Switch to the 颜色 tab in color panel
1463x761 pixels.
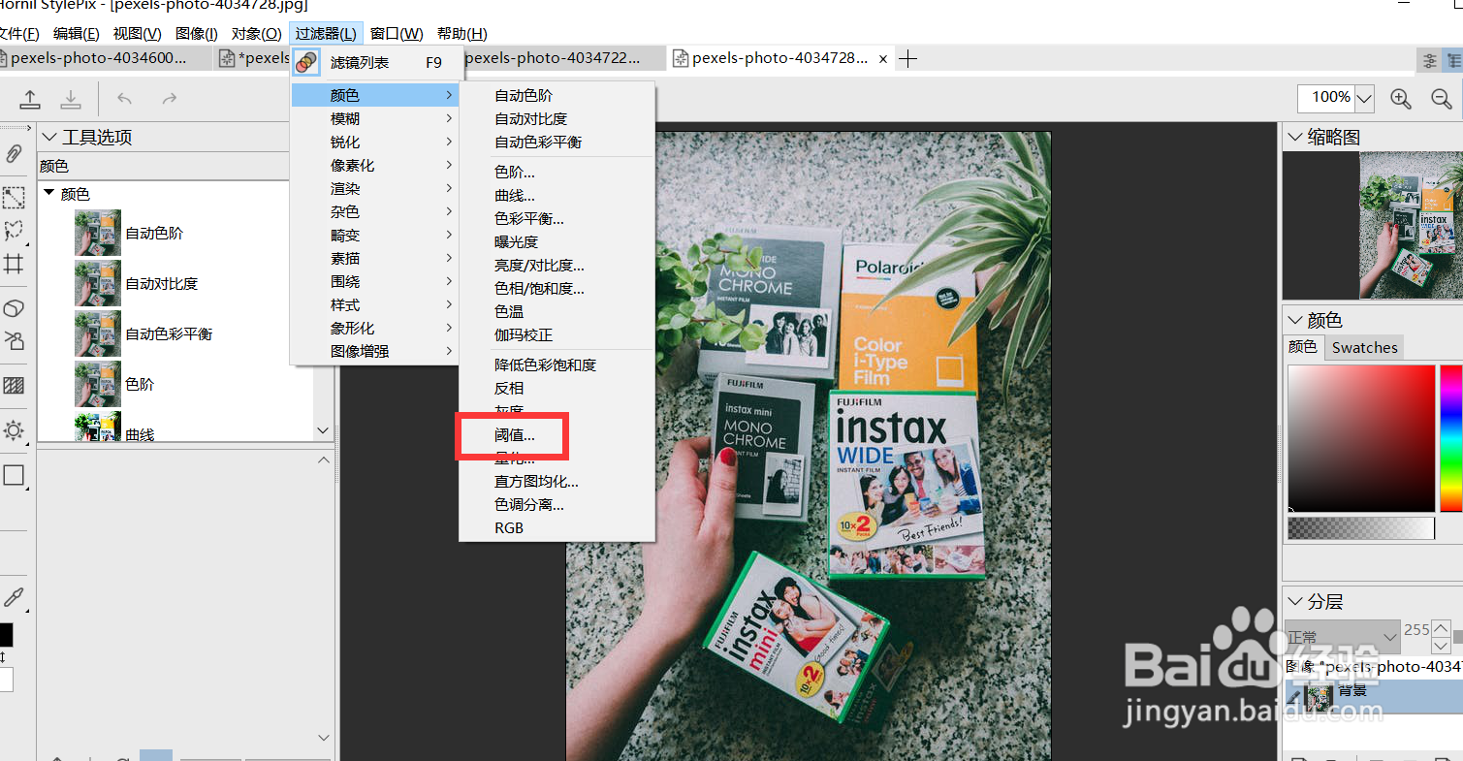tap(1303, 347)
